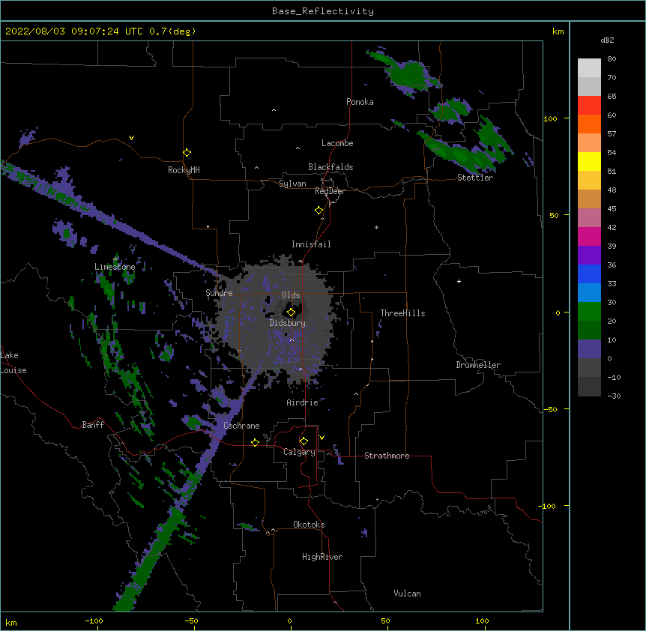
Task: Click the Base_Reflectivity title text
Action: [323, 11]
